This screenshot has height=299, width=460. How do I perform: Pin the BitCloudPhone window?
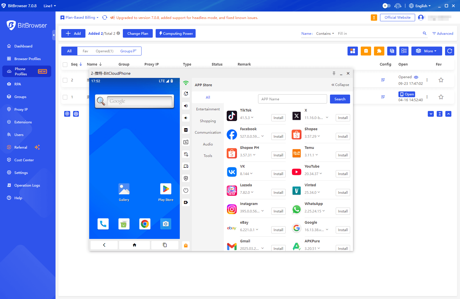(x=334, y=73)
